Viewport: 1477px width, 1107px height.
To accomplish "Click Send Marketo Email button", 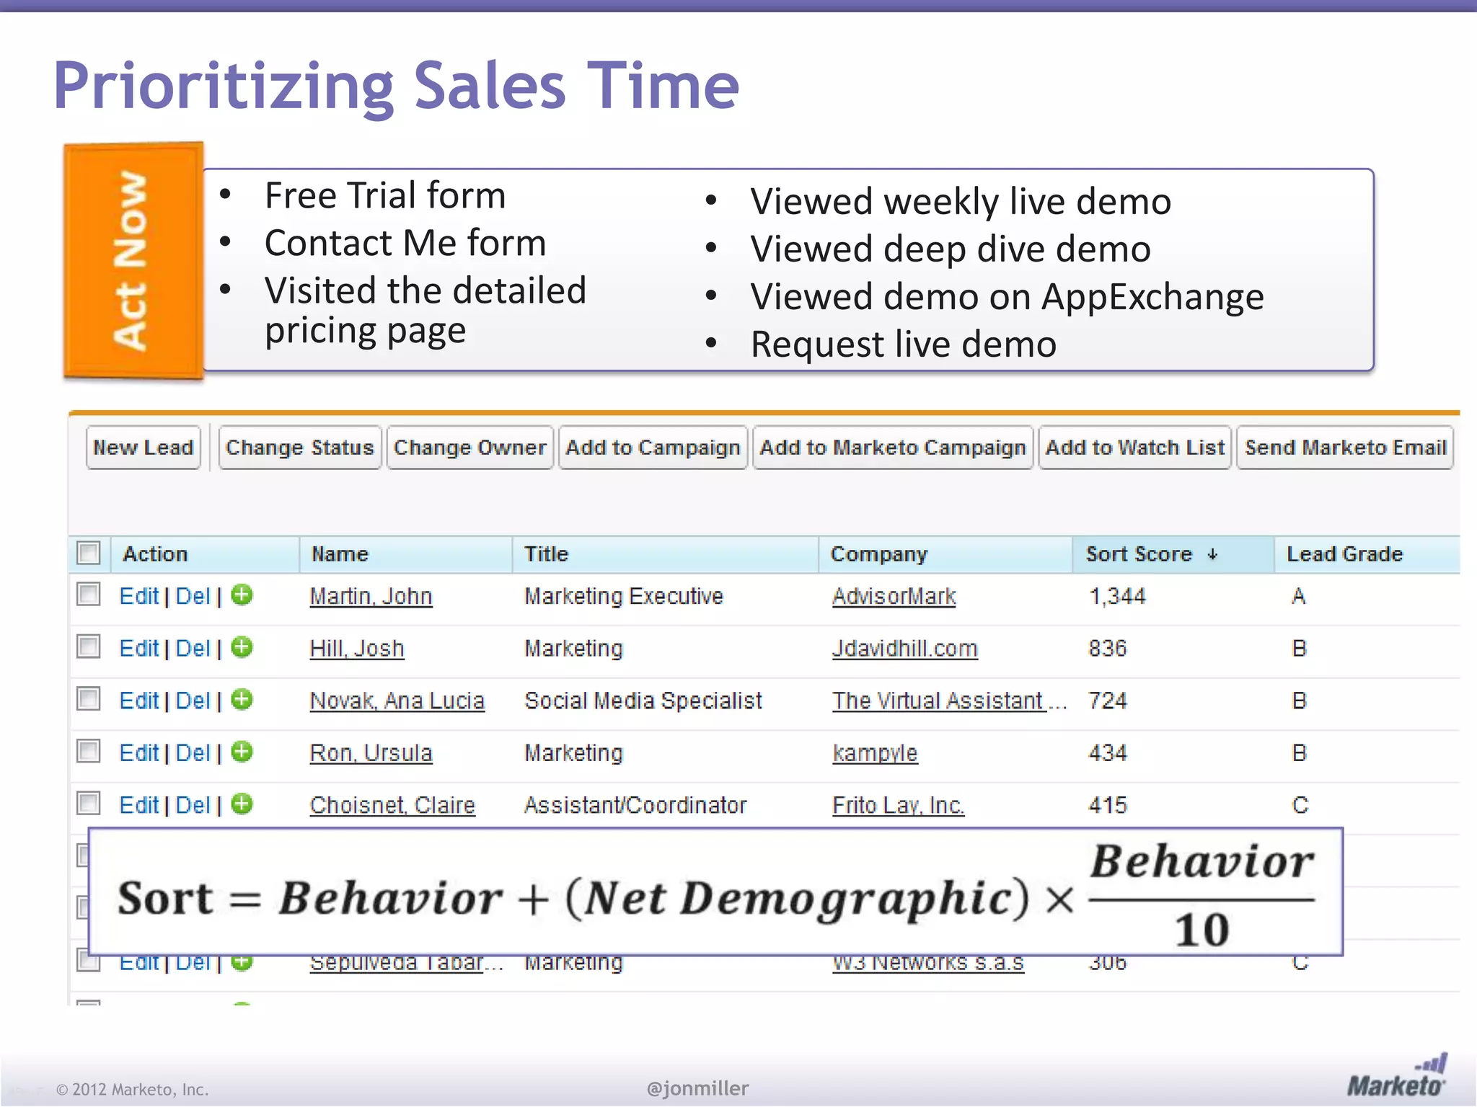I will 1345,448.
